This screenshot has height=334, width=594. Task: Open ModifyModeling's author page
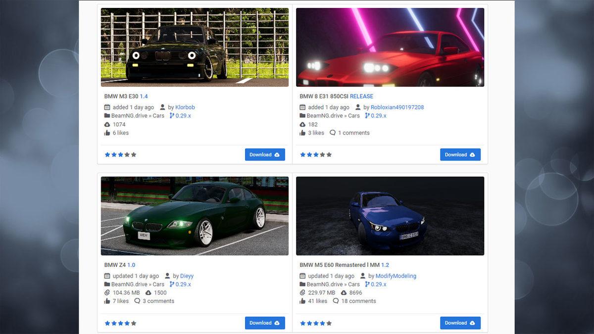coord(396,276)
